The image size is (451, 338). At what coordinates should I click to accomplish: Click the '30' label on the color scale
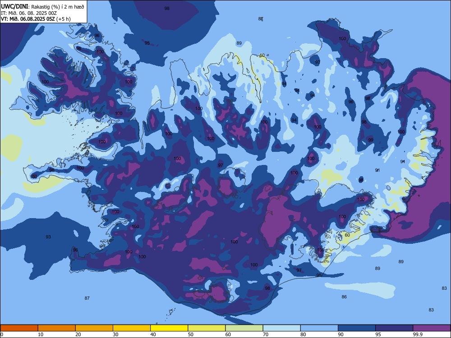(115, 334)
